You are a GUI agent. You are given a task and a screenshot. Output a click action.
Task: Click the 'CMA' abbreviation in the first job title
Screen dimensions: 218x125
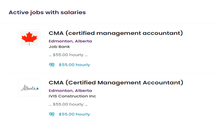56,33
